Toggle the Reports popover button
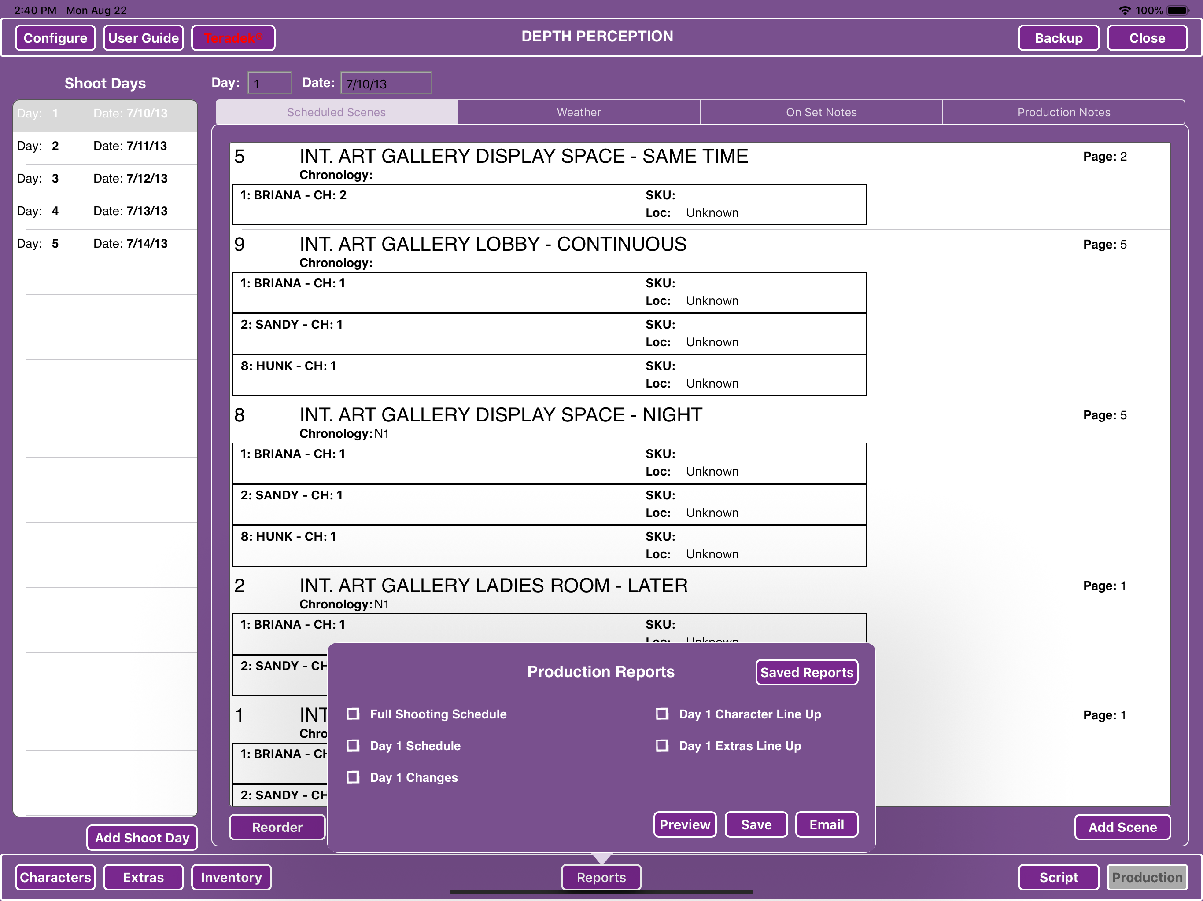 601,877
